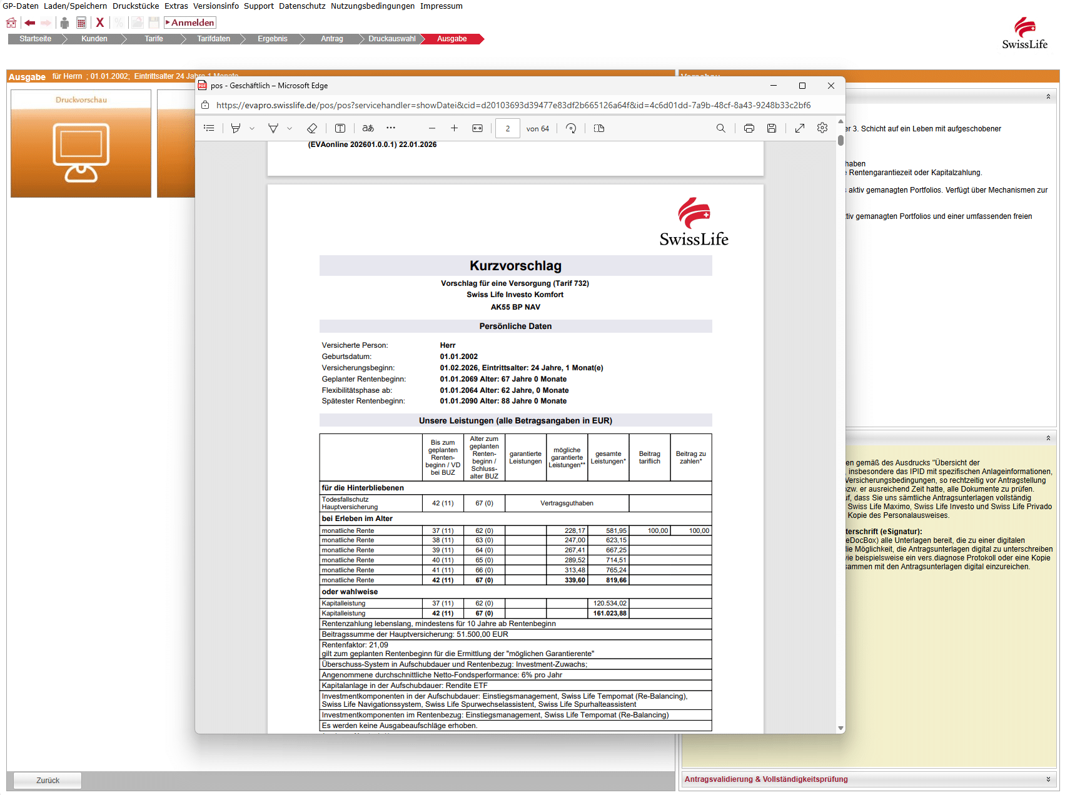Image resolution: width=1065 pixels, height=795 pixels.
Task: Switch to the Druckauswahl step
Action: (391, 38)
